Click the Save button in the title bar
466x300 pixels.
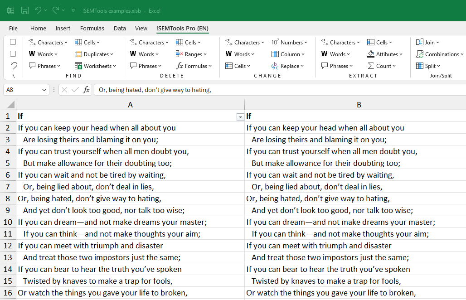point(24,10)
